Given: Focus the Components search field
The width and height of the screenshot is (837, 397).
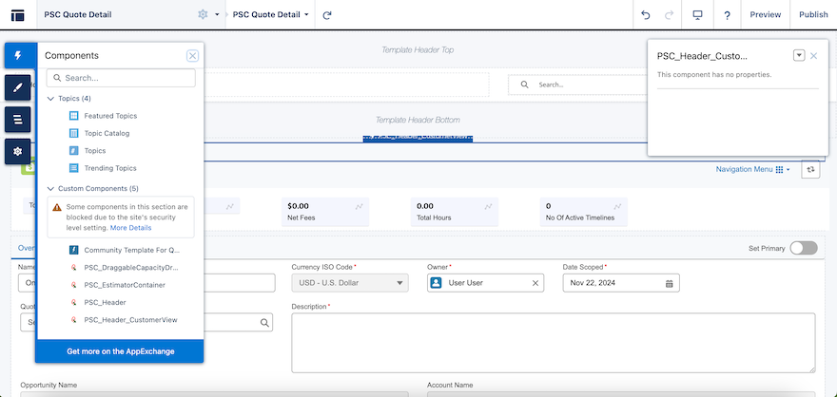Looking at the screenshot, I should click(121, 78).
